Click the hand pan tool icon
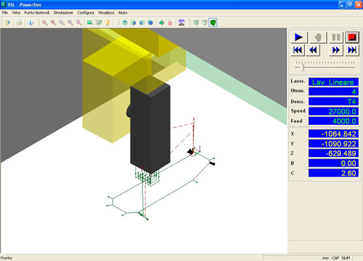The width and height of the screenshot is (363, 261). click(170, 22)
